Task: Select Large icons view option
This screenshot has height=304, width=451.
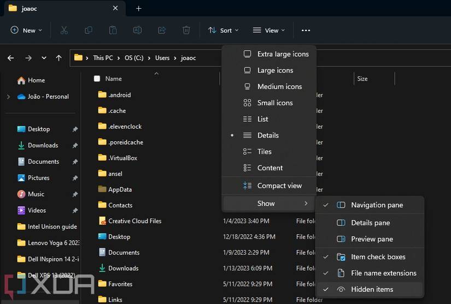Action: [x=275, y=70]
